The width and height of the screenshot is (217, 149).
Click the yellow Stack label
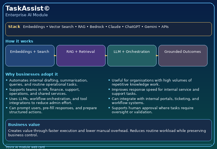coord(14,27)
